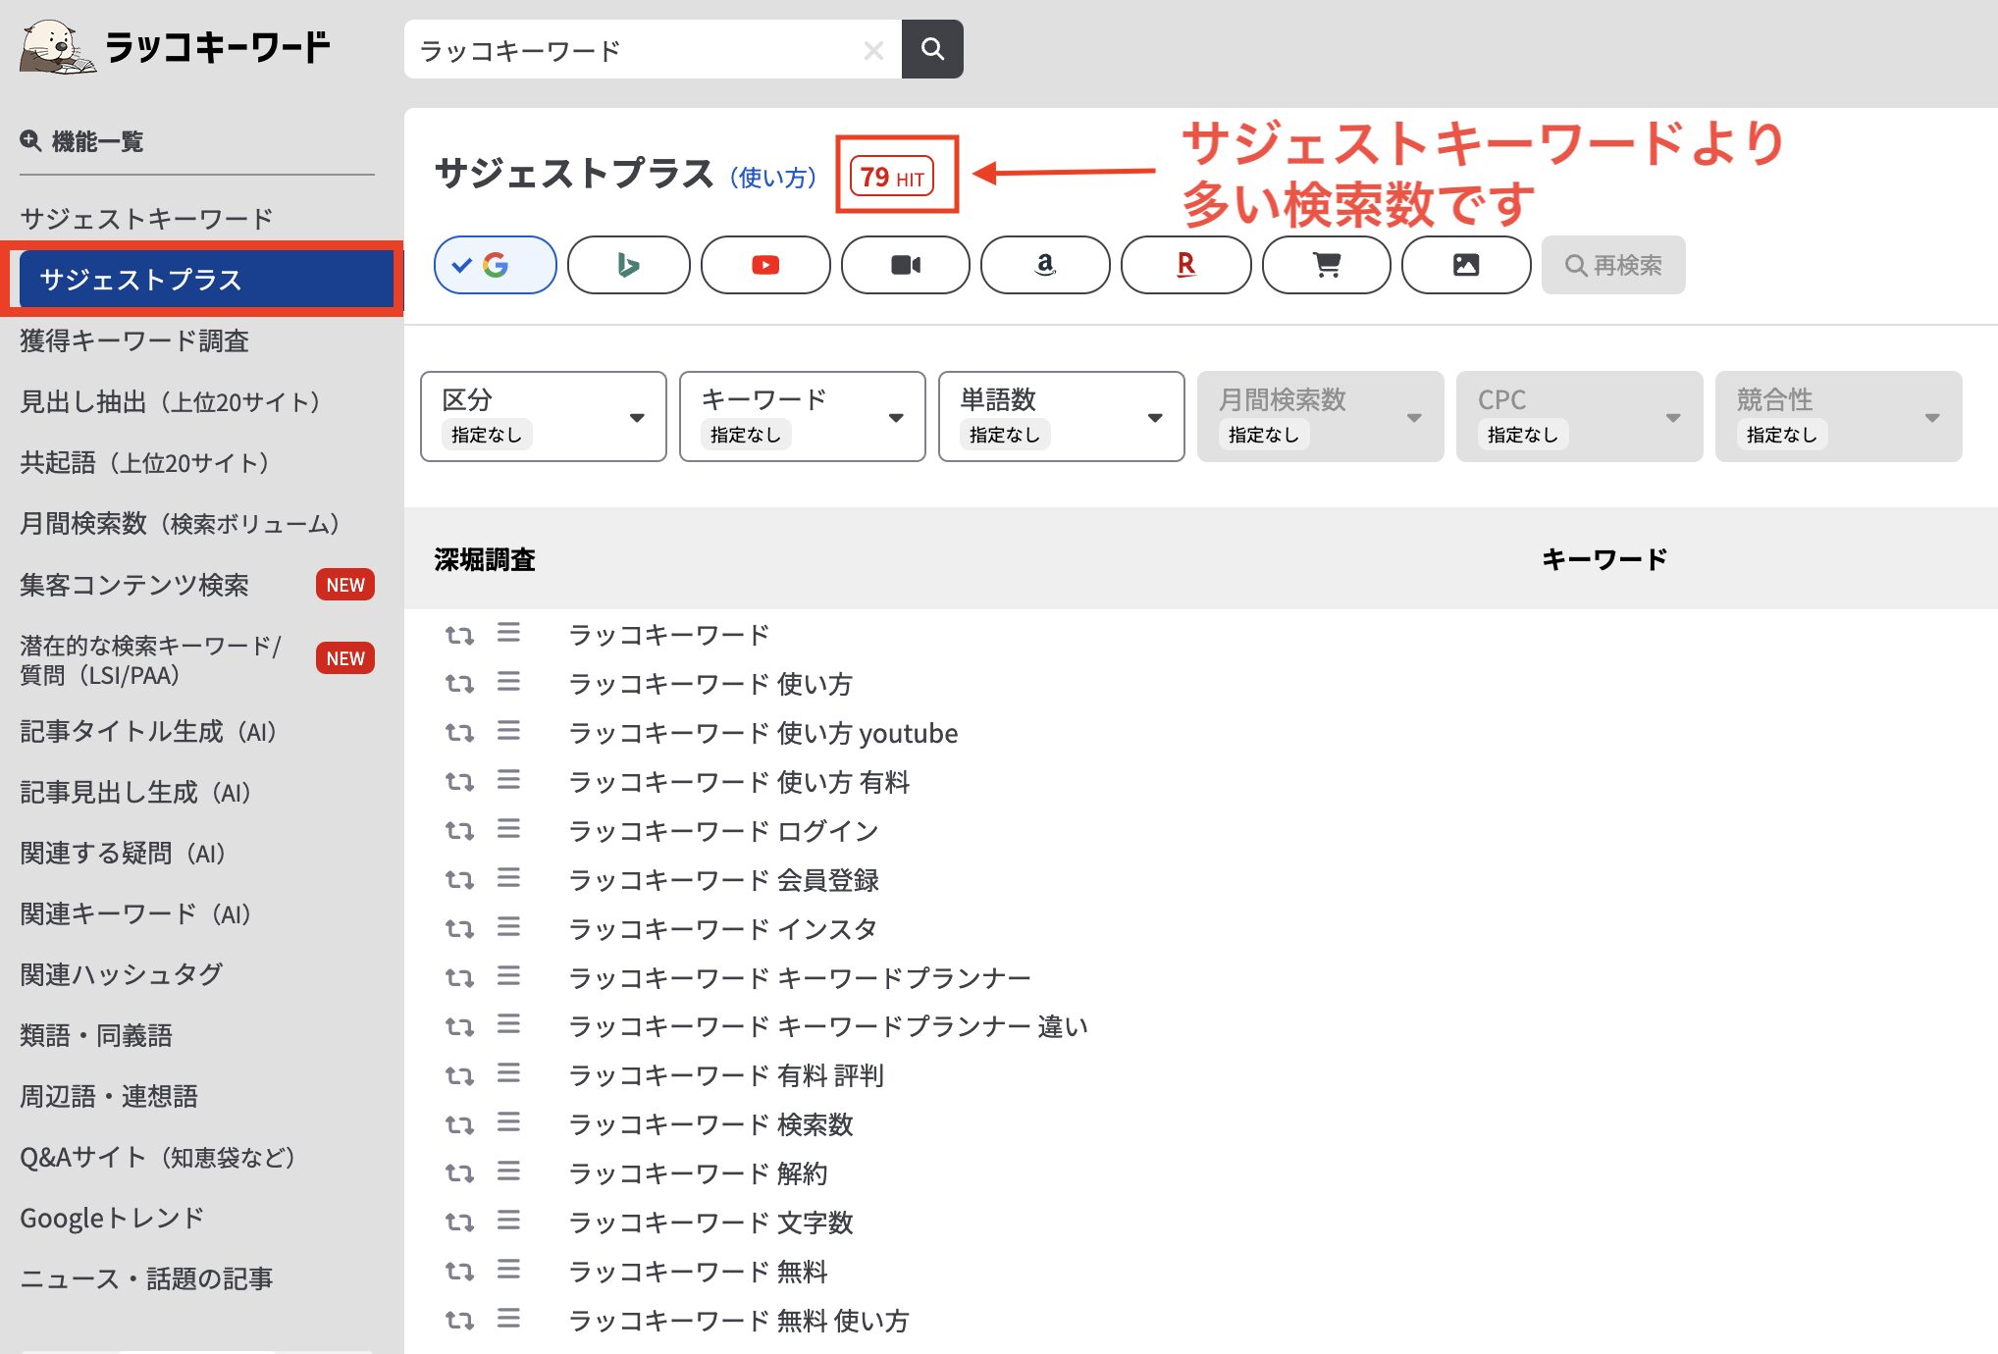Select サジェストキーワード in the sidebar
Screen dimensions: 1998x1354
pyautogui.click(x=146, y=219)
